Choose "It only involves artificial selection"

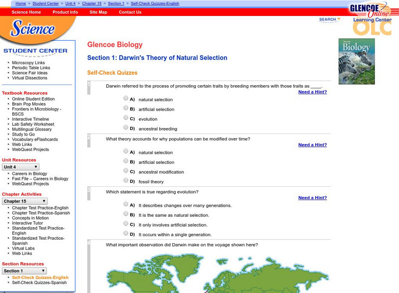[x=126, y=223]
